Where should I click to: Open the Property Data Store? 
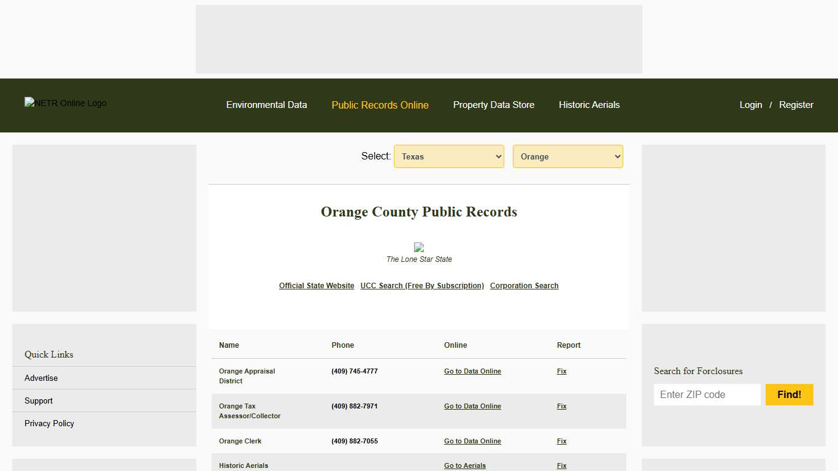pyautogui.click(x=493, y=105)
